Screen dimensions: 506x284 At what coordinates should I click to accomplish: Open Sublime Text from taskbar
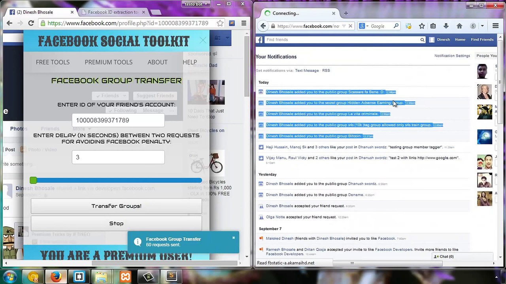pyautogui.click(x=172, y=277)
